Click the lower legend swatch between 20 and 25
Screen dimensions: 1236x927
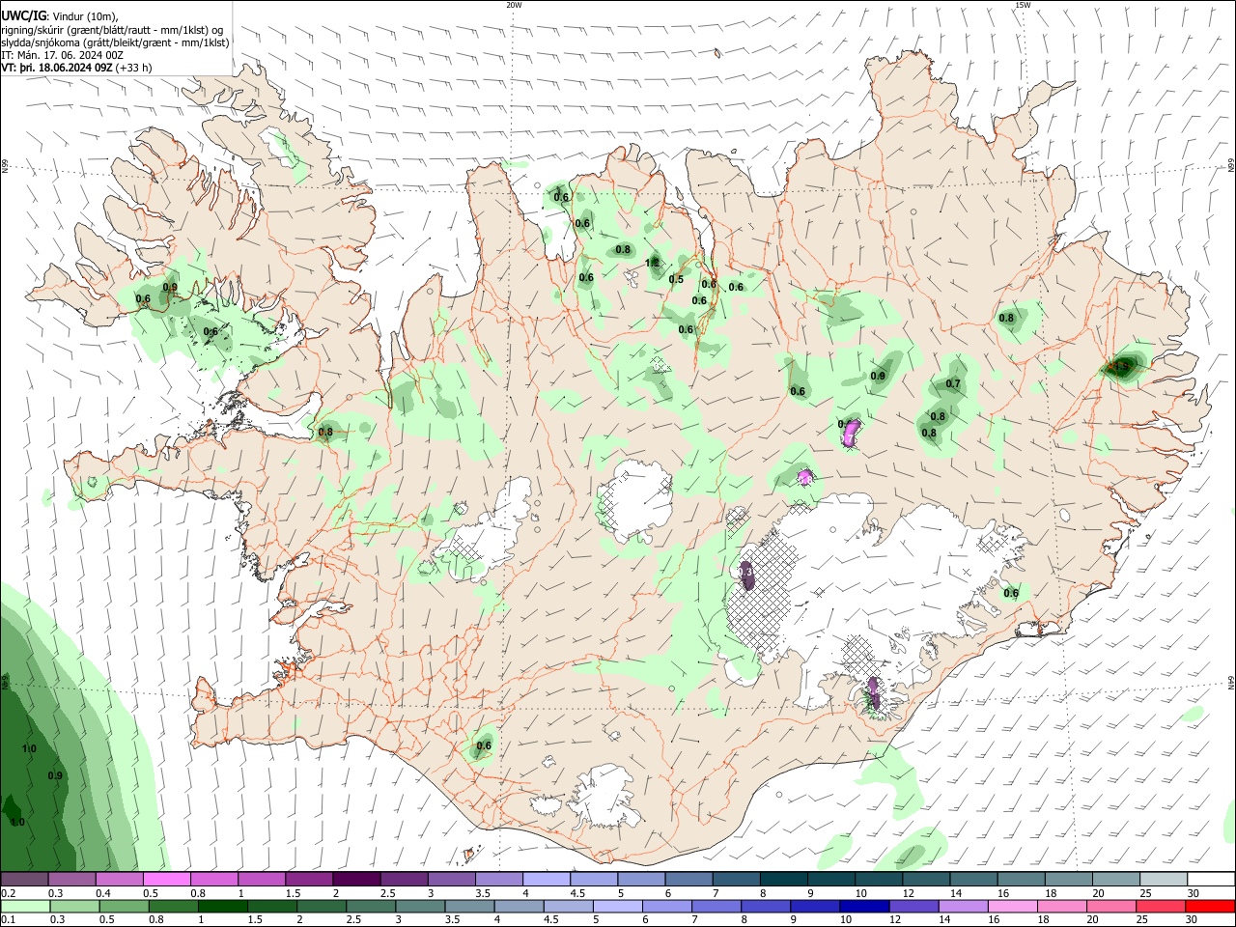pos(1110,906)
